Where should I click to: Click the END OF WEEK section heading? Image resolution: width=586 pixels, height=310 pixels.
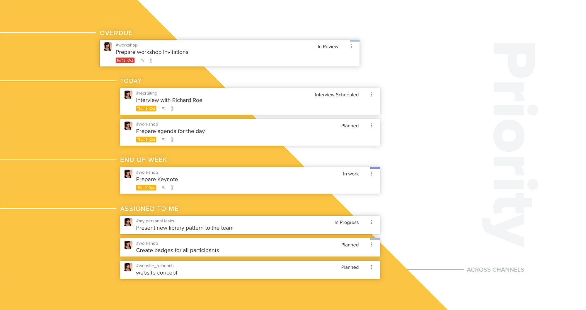(143, 160)
